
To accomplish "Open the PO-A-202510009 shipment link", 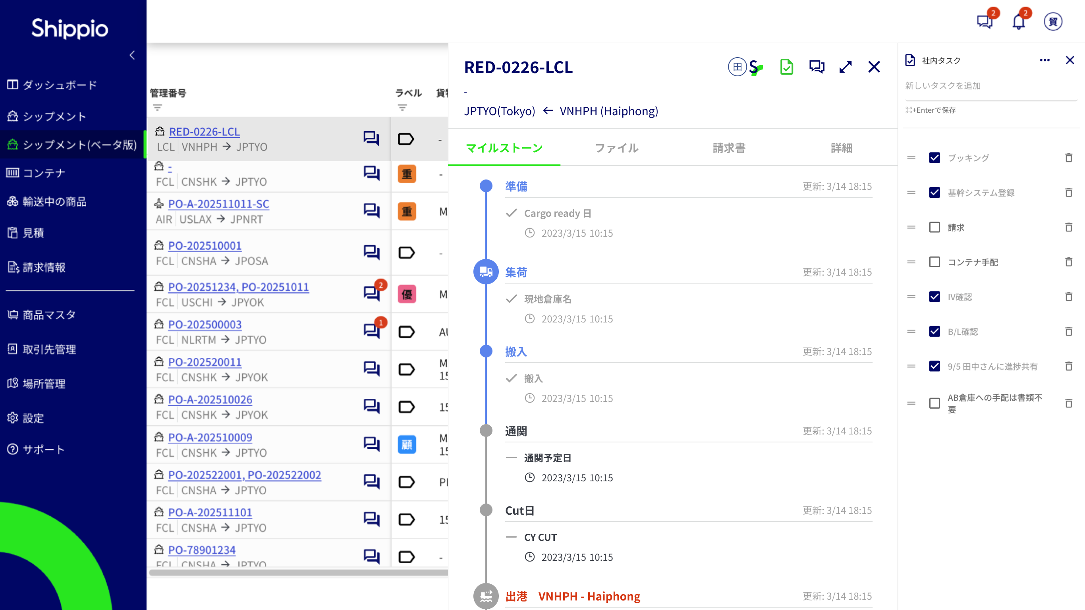I will tap(210, 437).
